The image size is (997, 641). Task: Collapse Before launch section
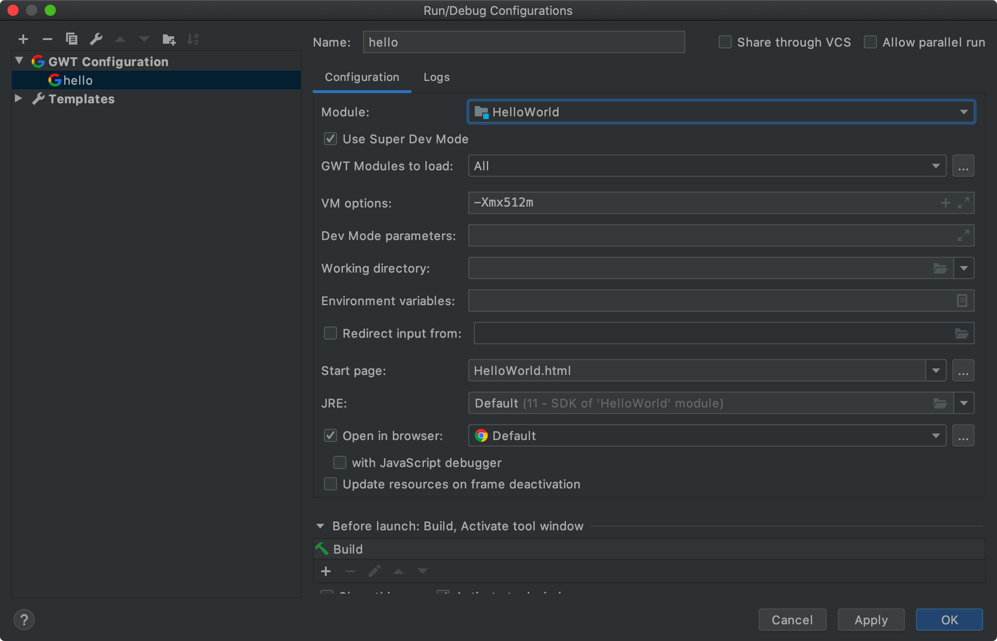[320, 526]
